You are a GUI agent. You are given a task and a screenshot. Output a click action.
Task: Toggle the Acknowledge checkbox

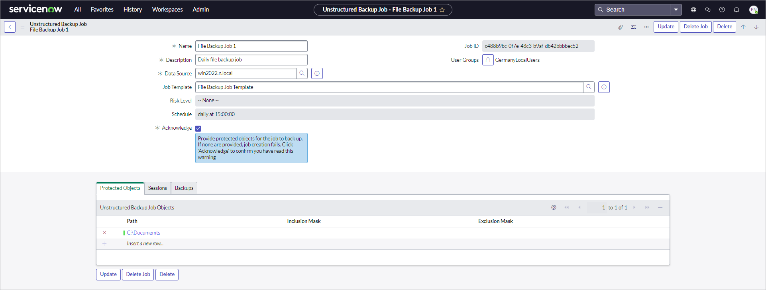(198, 128)
